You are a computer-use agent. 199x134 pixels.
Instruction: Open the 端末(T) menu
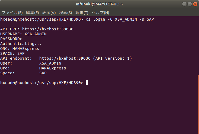(x=82, y=13)
